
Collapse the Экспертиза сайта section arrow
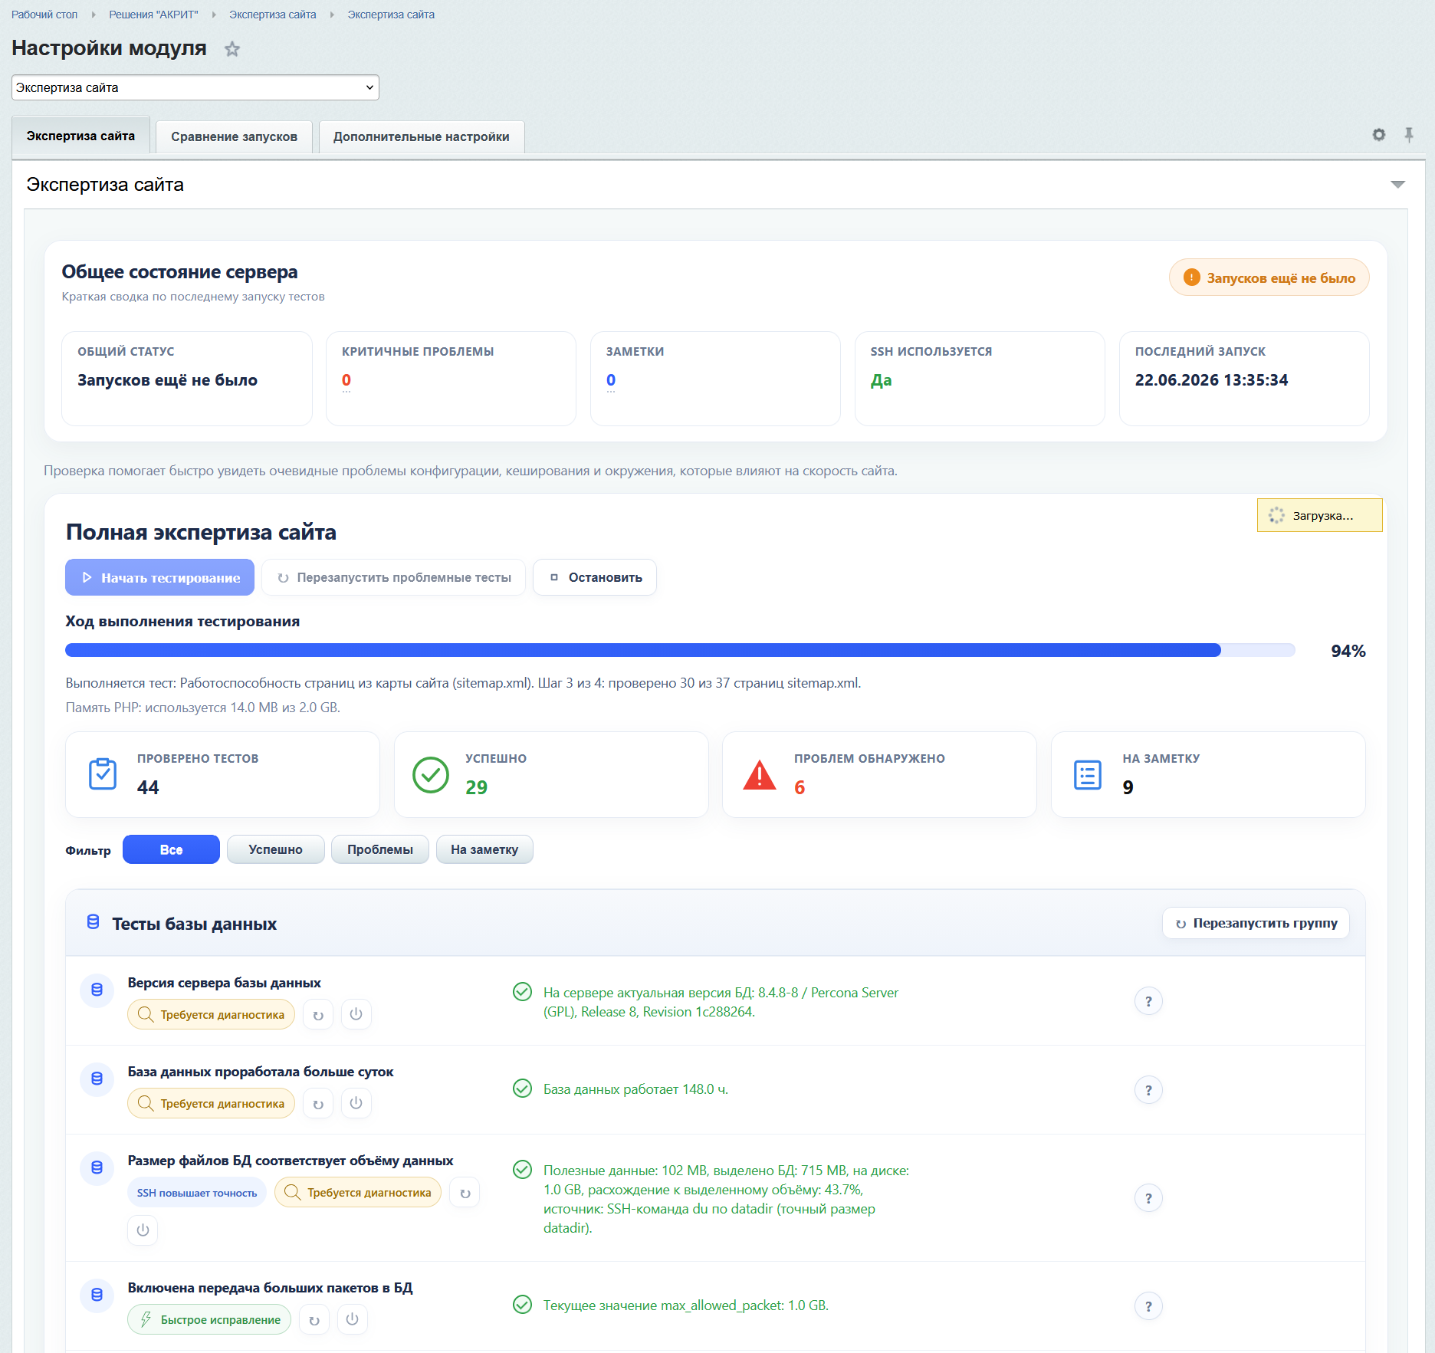1397,184
